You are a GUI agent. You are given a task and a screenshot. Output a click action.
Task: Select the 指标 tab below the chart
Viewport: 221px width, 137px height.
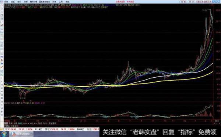coord(6,123)
